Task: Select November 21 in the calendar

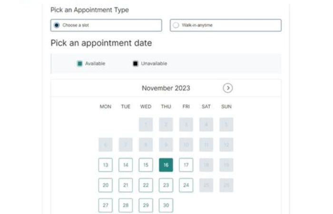Action: tap(126, 185)
